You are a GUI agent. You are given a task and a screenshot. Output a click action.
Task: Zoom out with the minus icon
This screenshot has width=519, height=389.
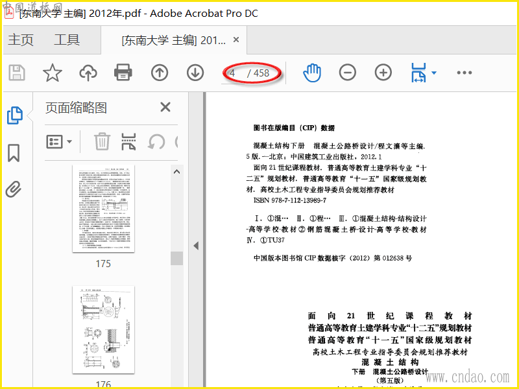(348, 73)
